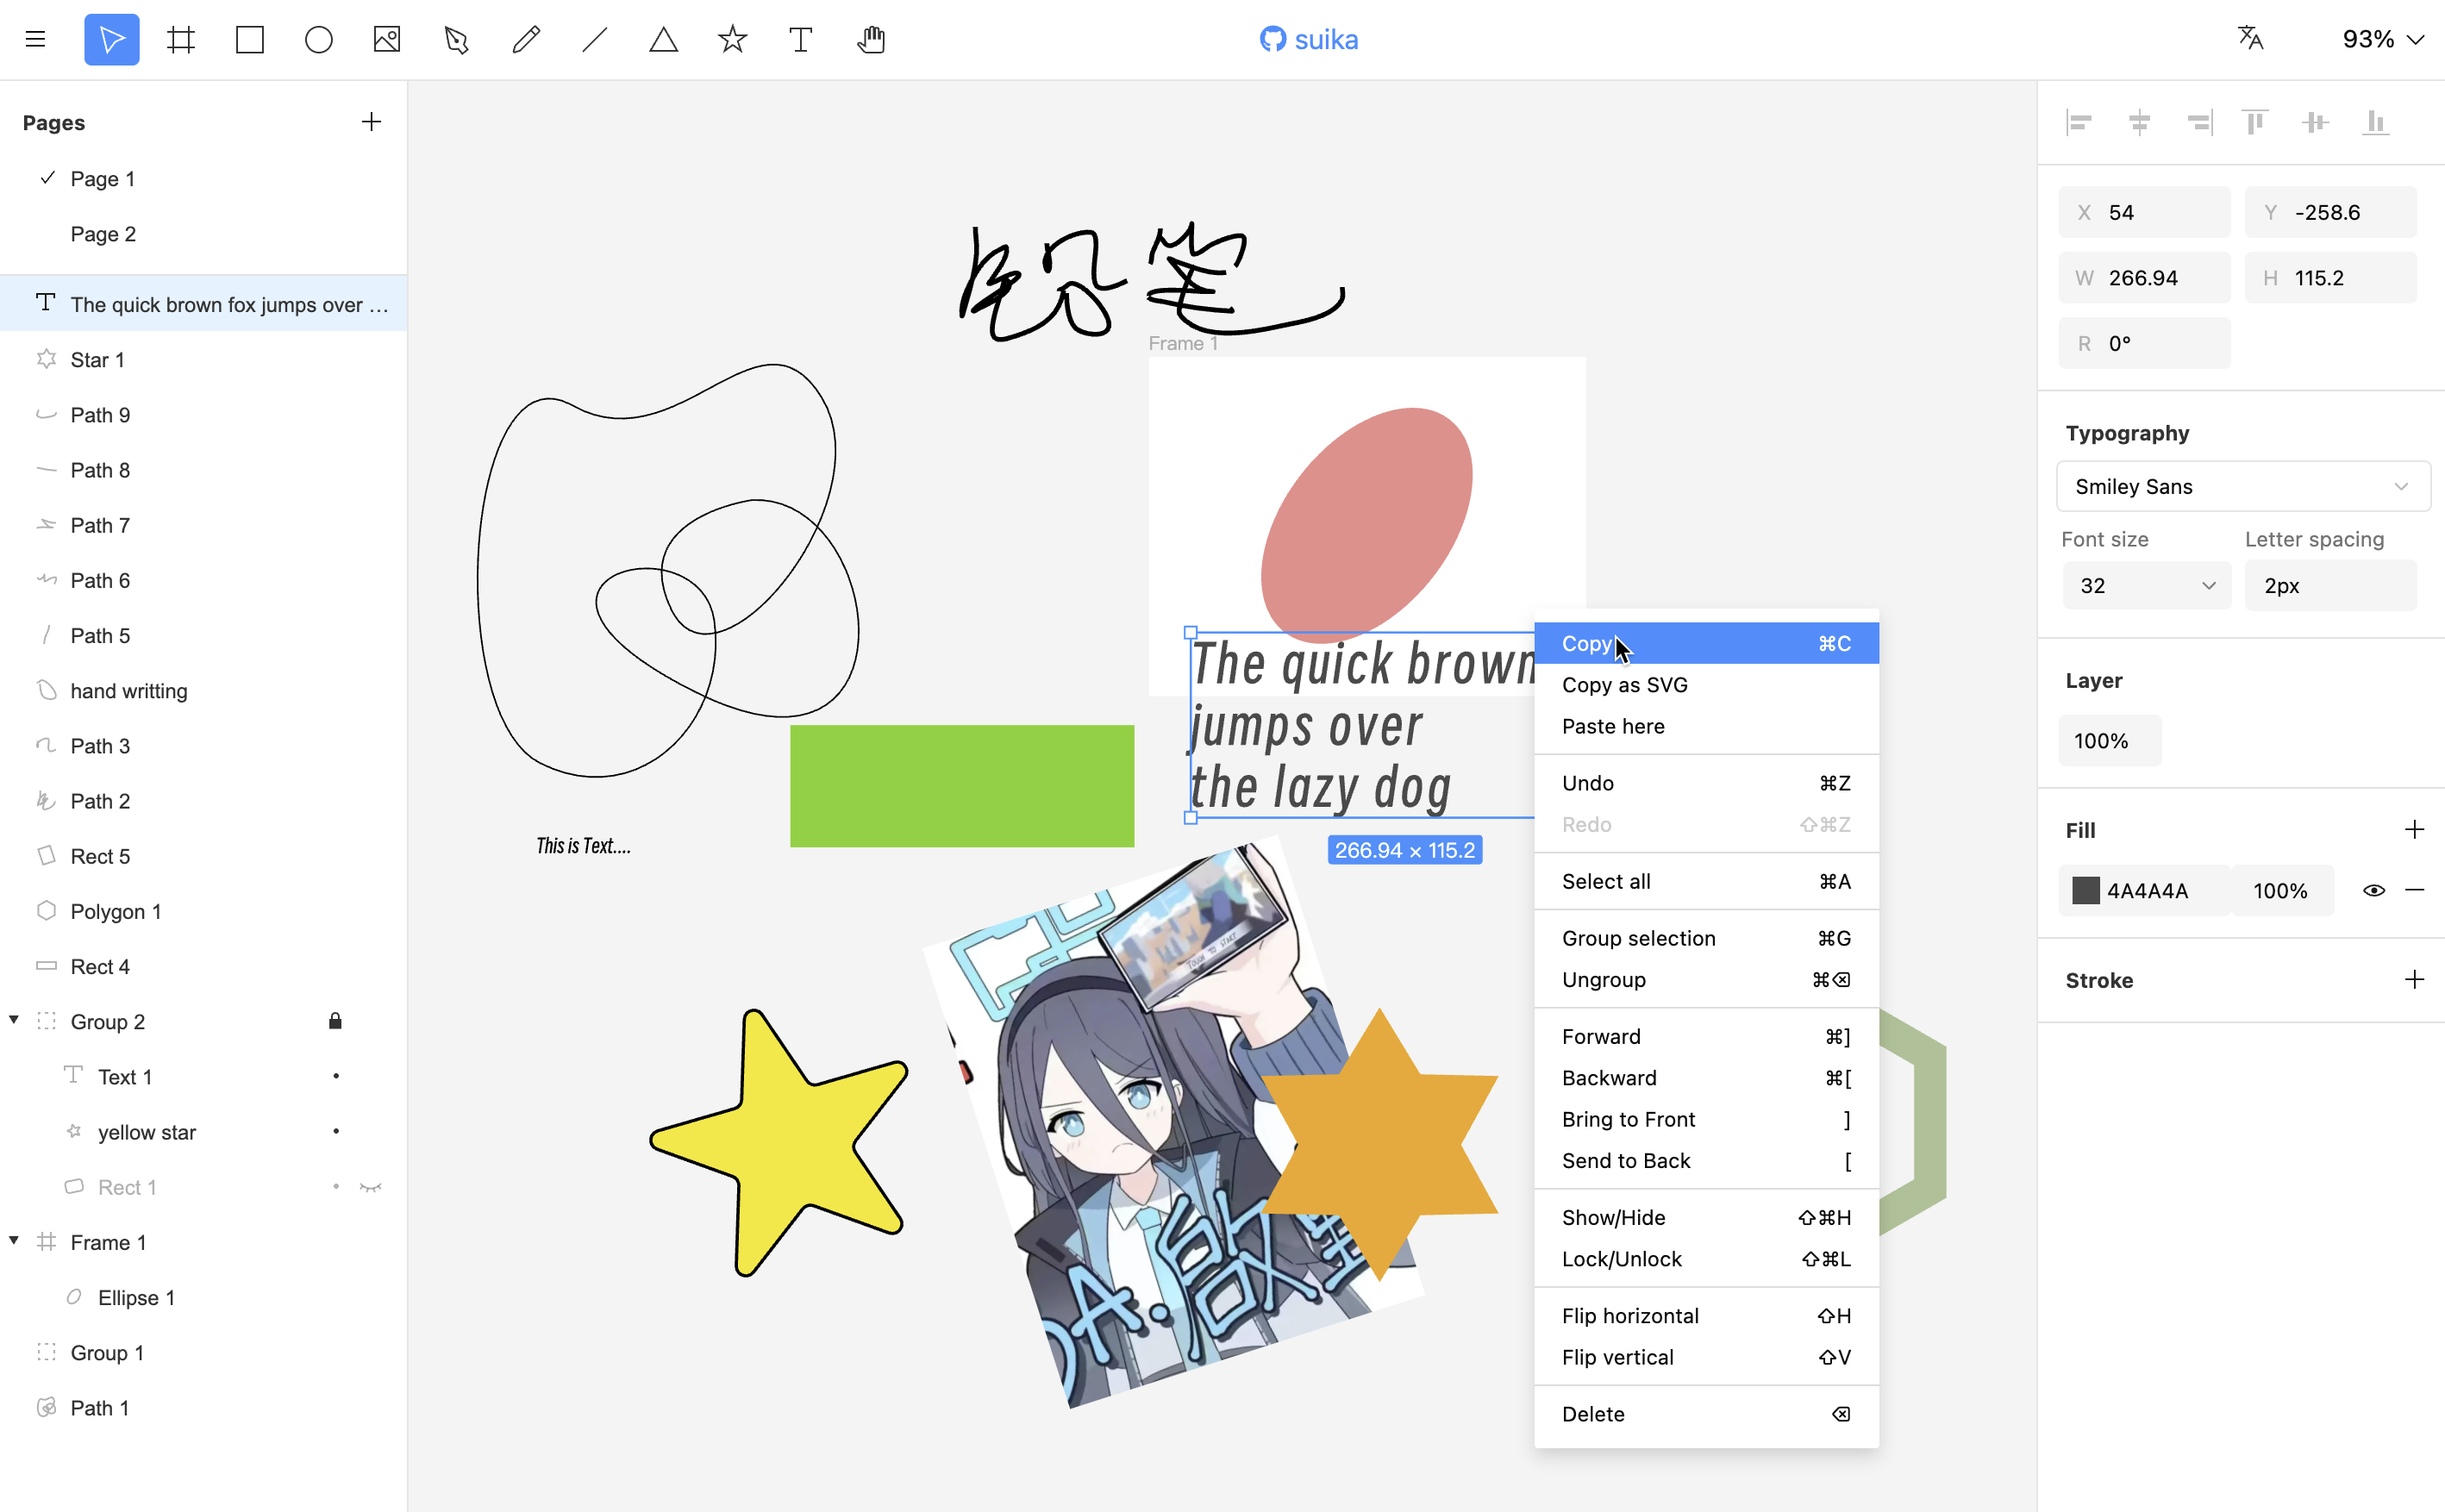
Task: Switch to Page 2
Action: [x=203, y=234]
